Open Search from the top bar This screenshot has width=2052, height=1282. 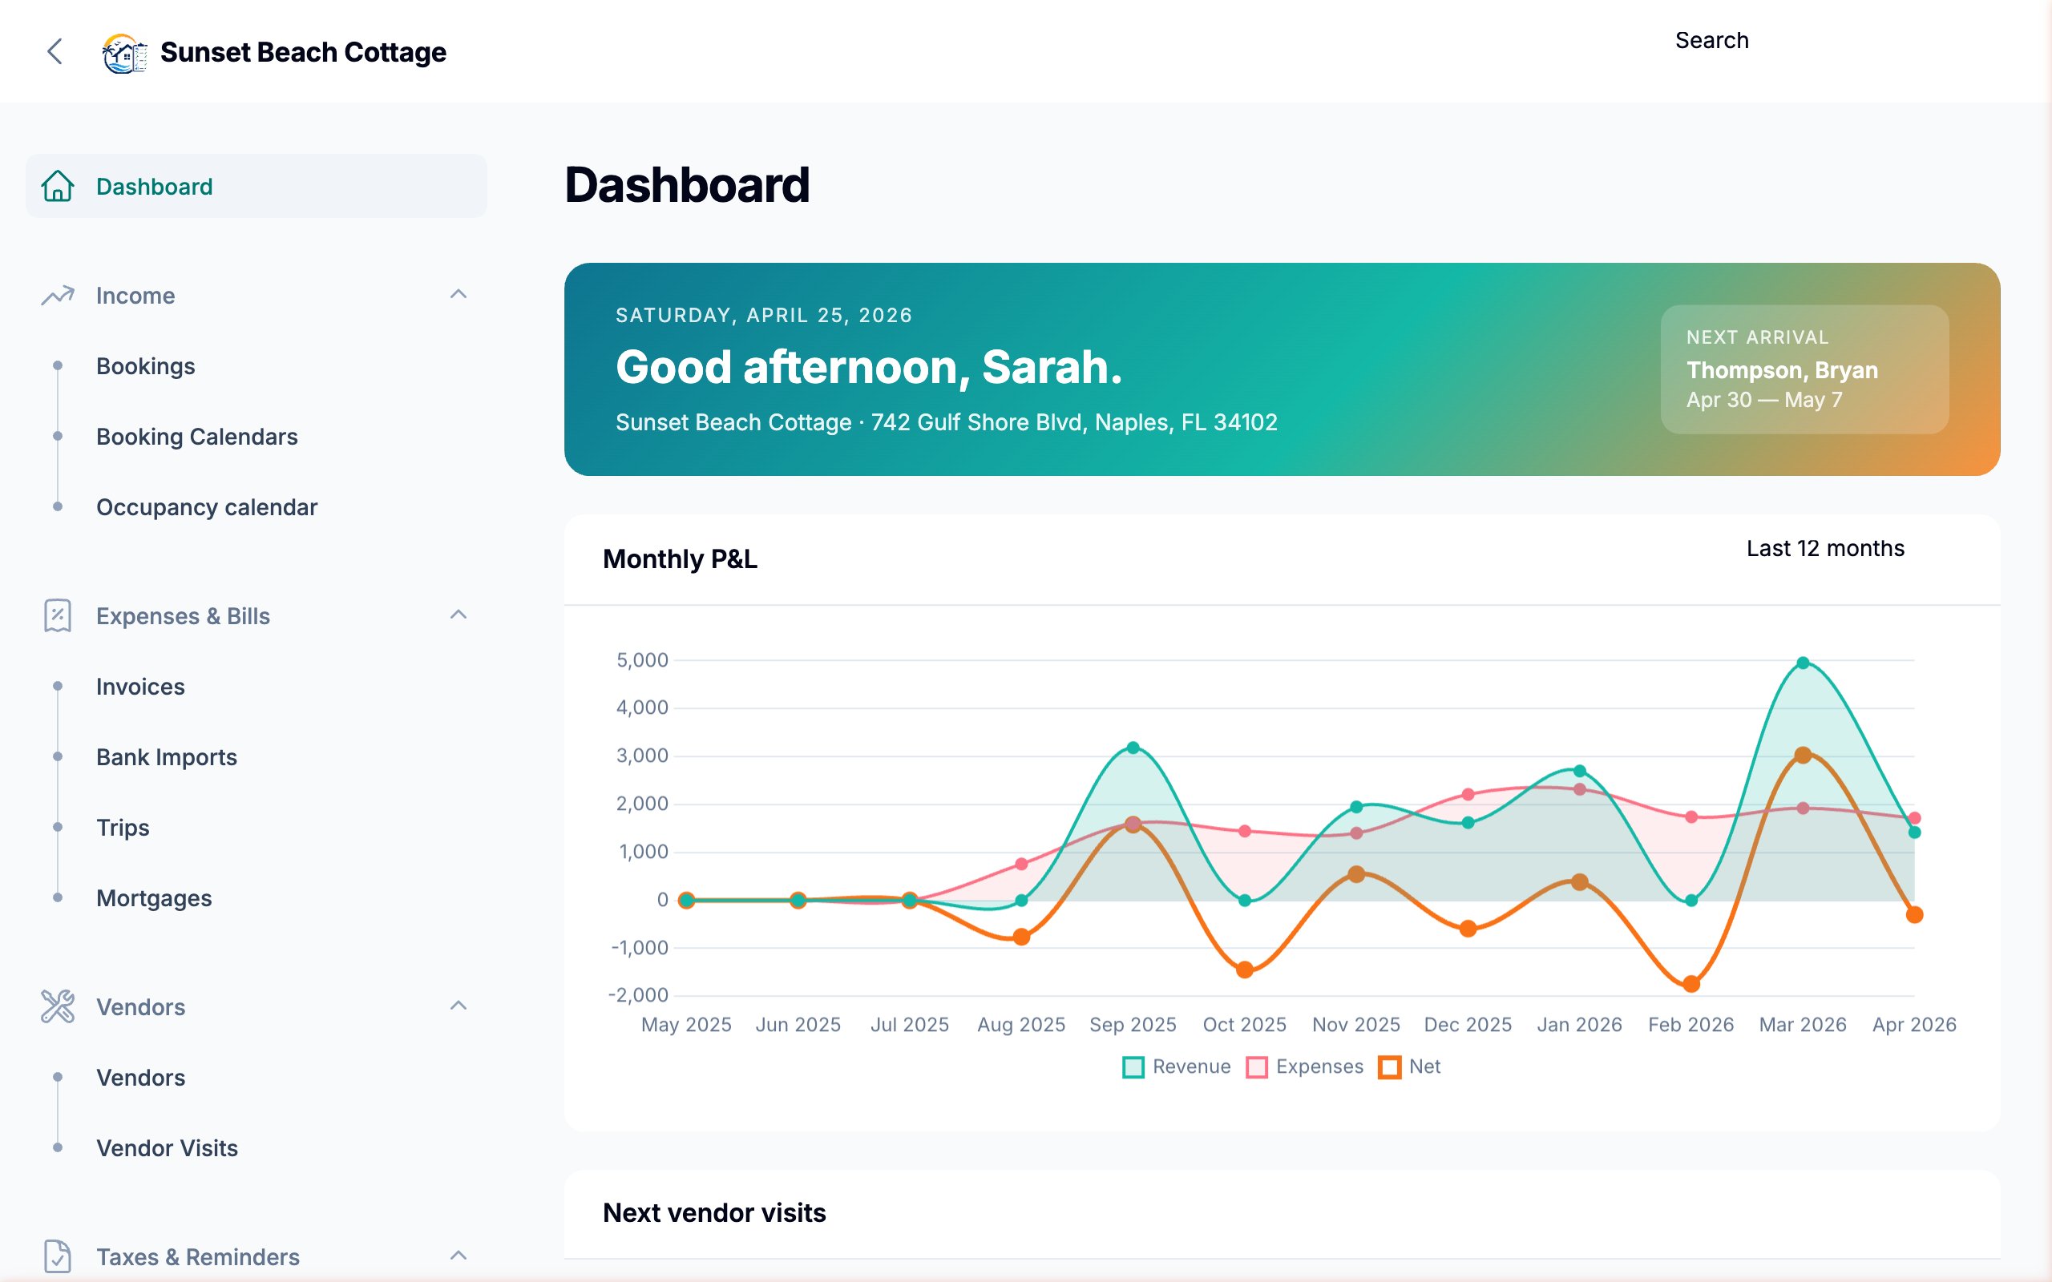tap(1711, 40)
